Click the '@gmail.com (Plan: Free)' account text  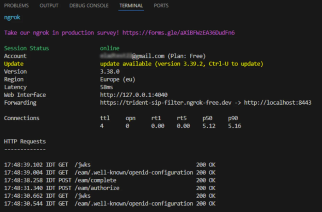coord(169,56)
